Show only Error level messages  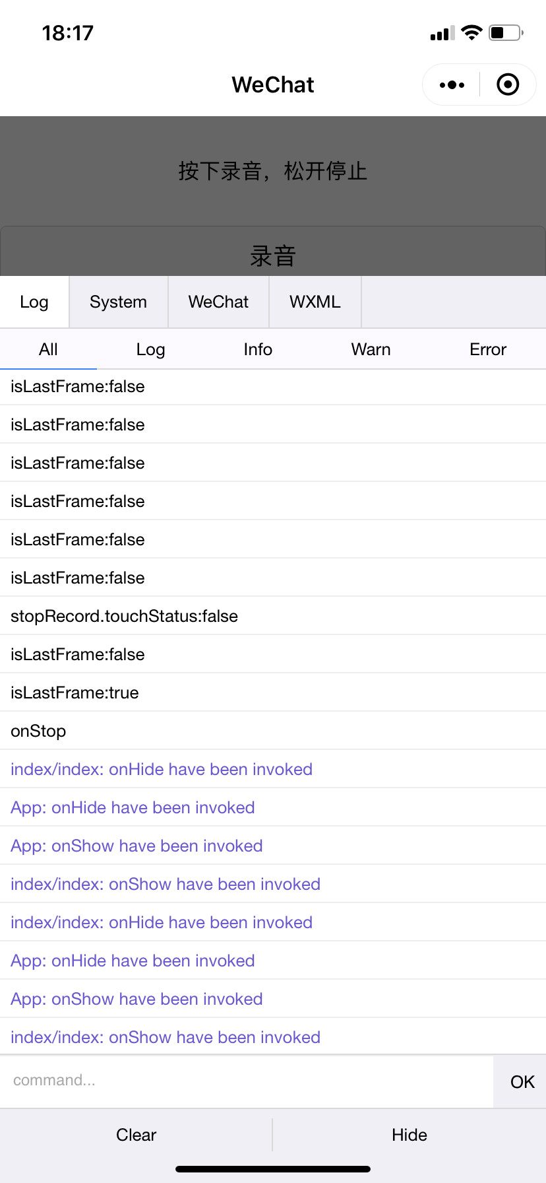(488, 349)
